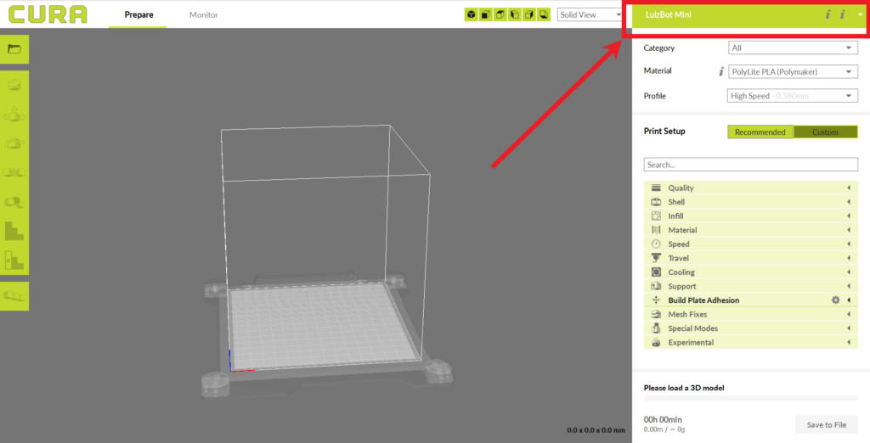This screenshot has width=870, height=443.
Task: Click the Speed category clock icon
Action: tap(656, 244)
